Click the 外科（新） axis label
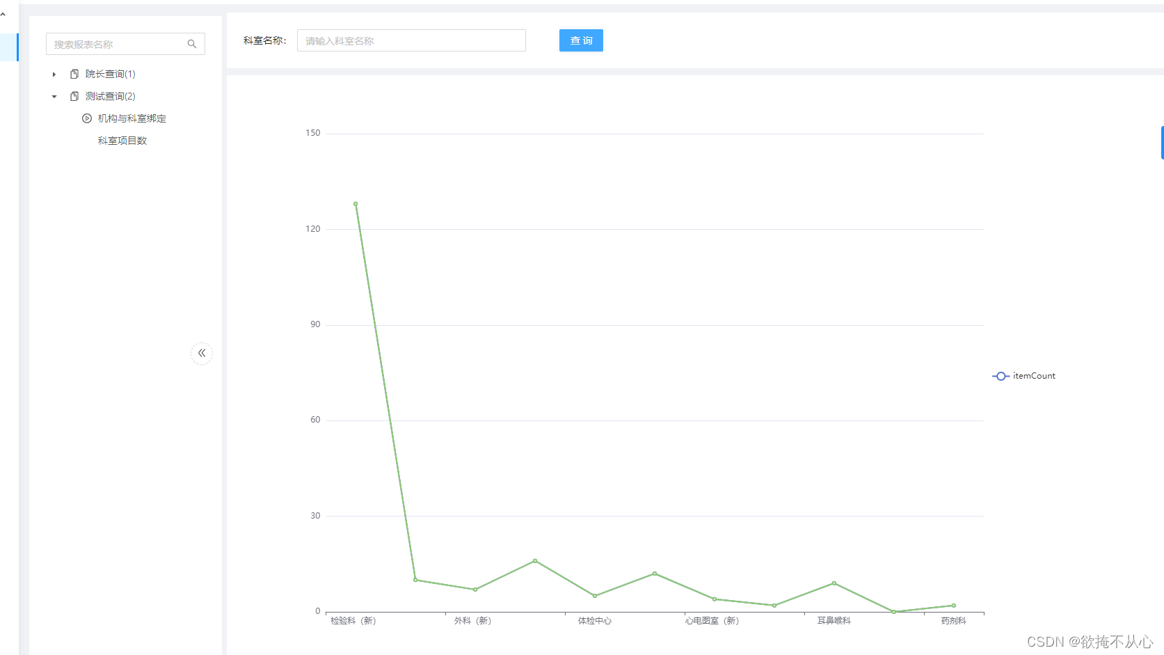 coord(473,621)
